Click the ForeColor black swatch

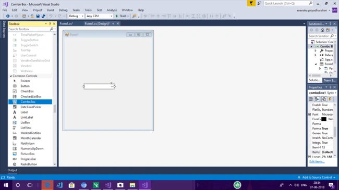tap(324, 119)
